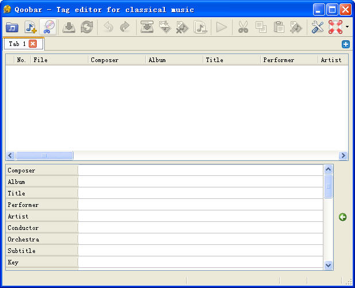Click the remove tags icon
Screen dimensions: 355x288
[182, 28]
